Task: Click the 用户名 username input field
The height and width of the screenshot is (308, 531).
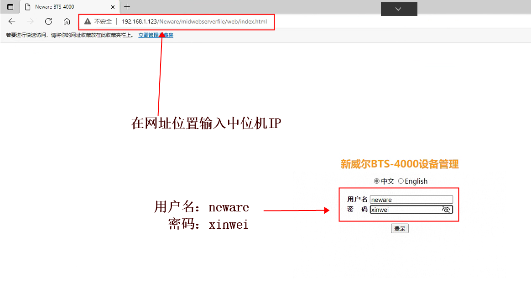Action: (x=411, y=200)
